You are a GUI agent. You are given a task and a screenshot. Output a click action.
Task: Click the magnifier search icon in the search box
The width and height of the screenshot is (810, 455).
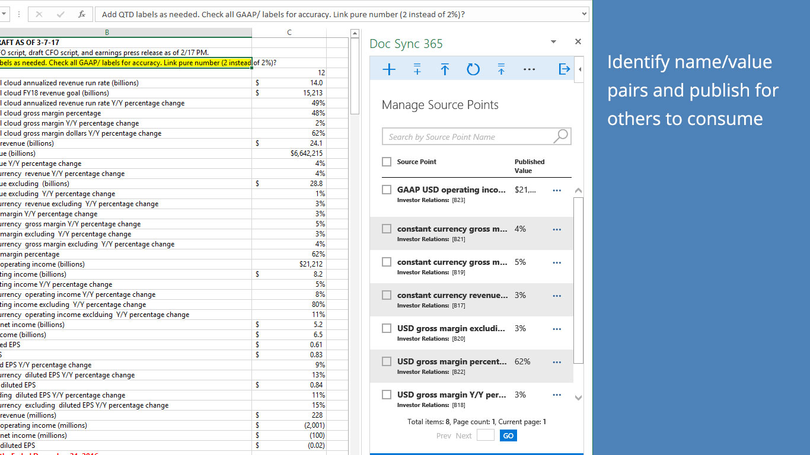560,136
